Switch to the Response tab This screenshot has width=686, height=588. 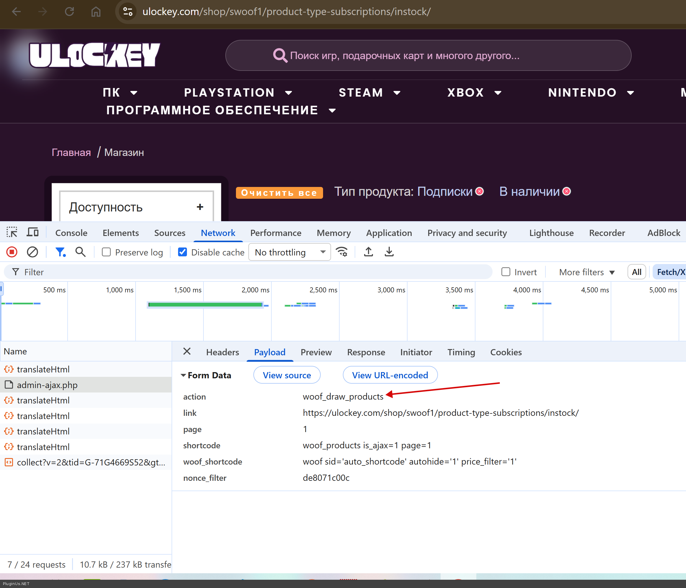pos(366,352)
